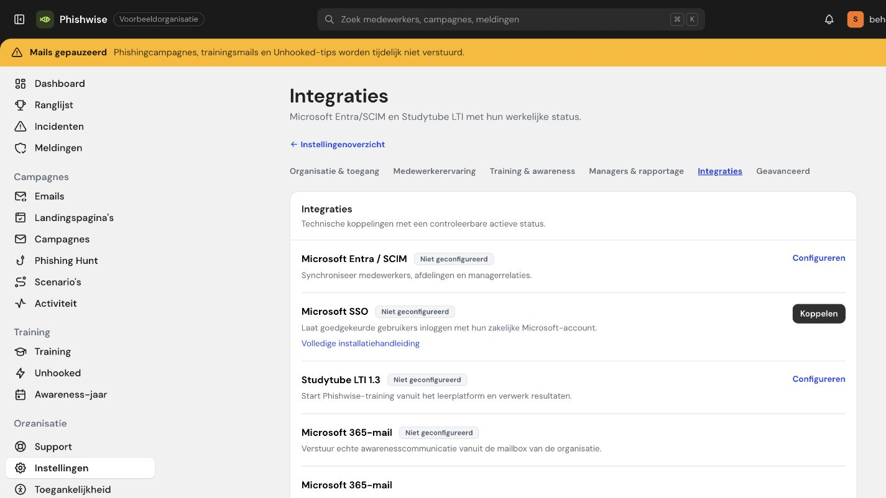Viewport: 886px width, 498px height.
Task: Configure Microsoft Entra / SCIM integration
Action: pos(819,258)
